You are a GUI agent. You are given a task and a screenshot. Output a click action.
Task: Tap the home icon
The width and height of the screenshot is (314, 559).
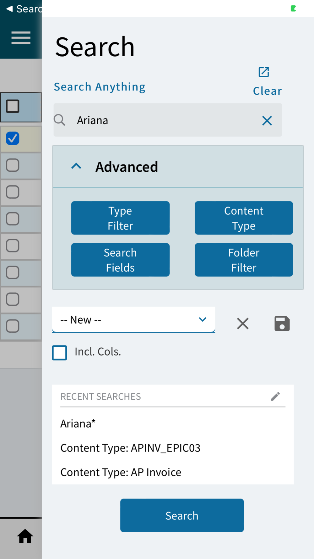point(25,536)
